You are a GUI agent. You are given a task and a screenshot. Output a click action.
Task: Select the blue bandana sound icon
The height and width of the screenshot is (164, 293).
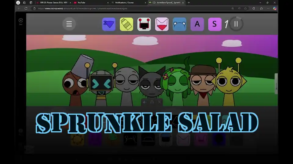[x=109, y=24]
